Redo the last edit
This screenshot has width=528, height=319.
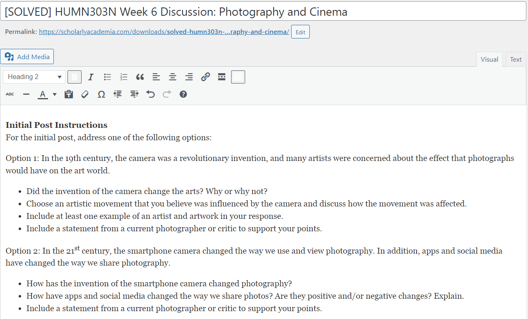(167, 94)
